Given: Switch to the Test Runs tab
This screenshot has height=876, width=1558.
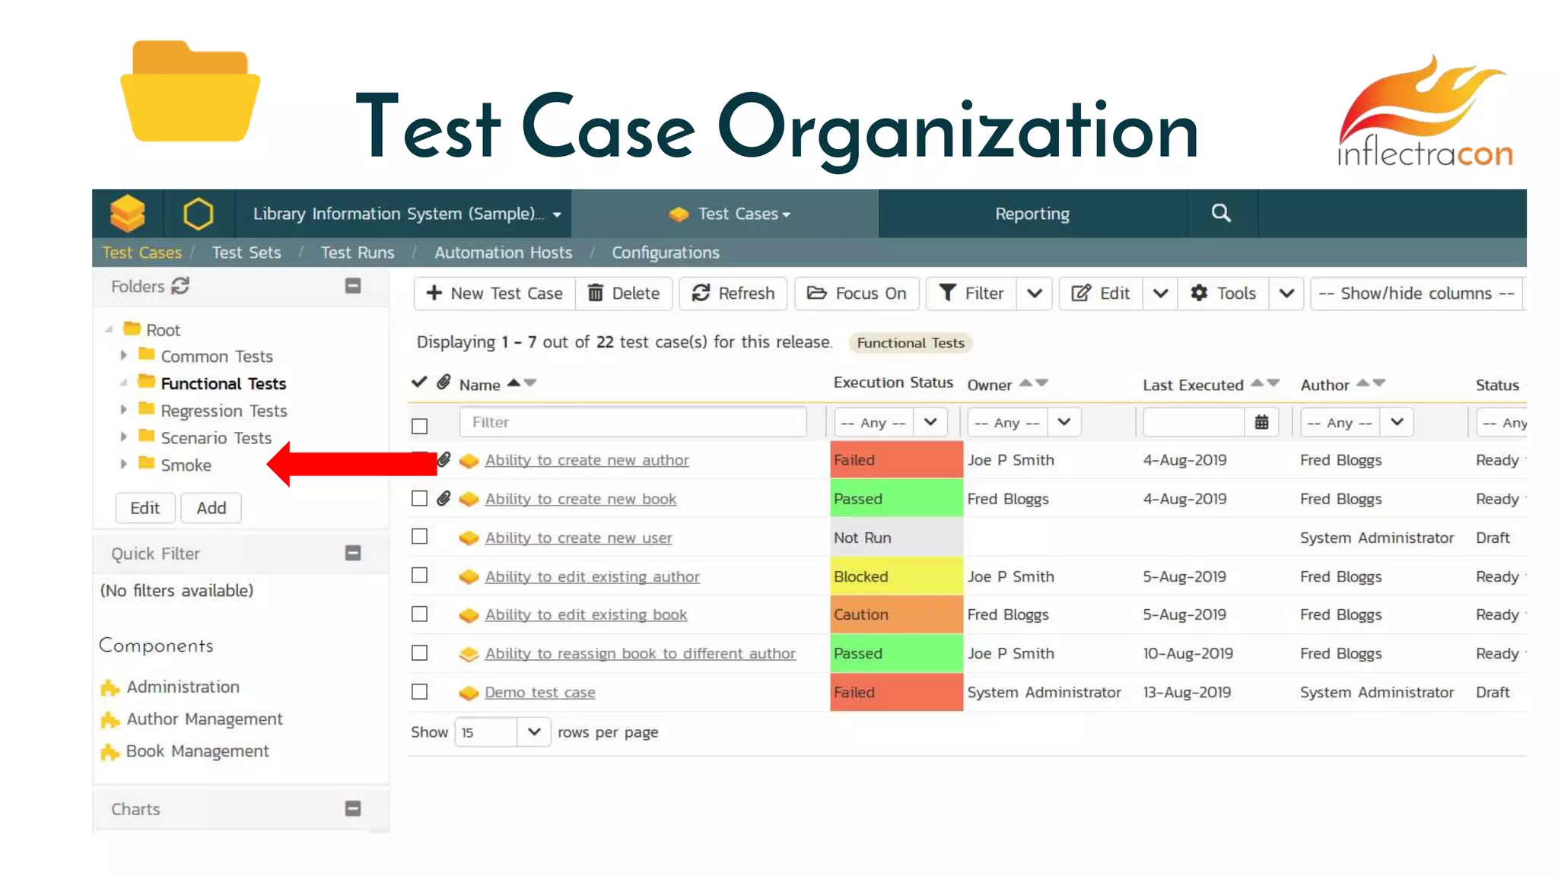Looking at the screenshot, I should tap(358, 252).
